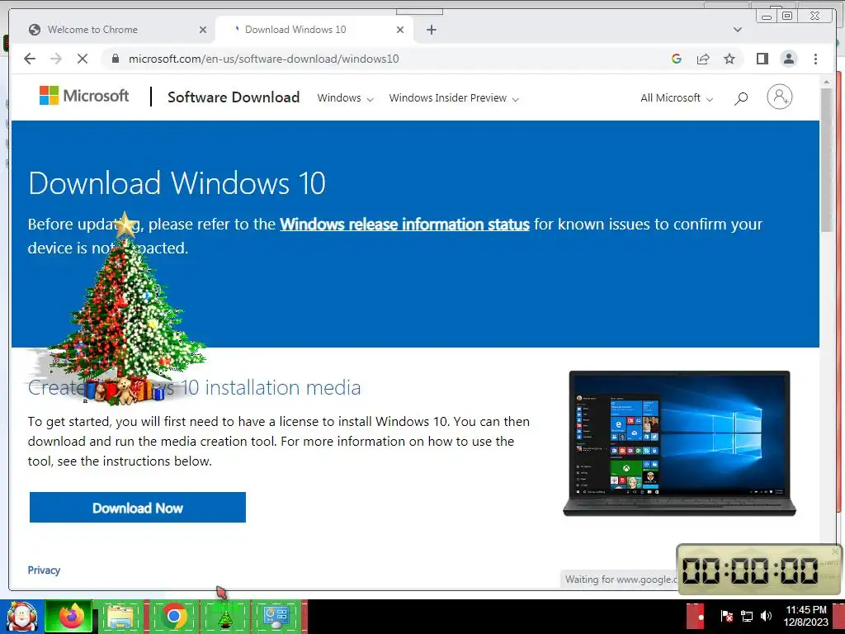
Task: View site info via the padlock icon
Action: coord(115,59)
